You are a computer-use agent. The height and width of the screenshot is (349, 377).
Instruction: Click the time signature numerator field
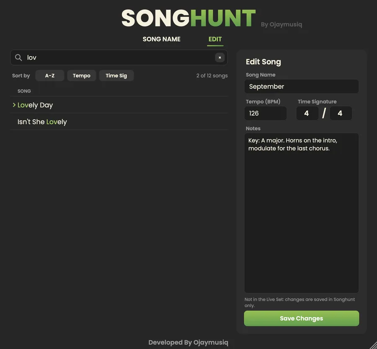point(307,113)
